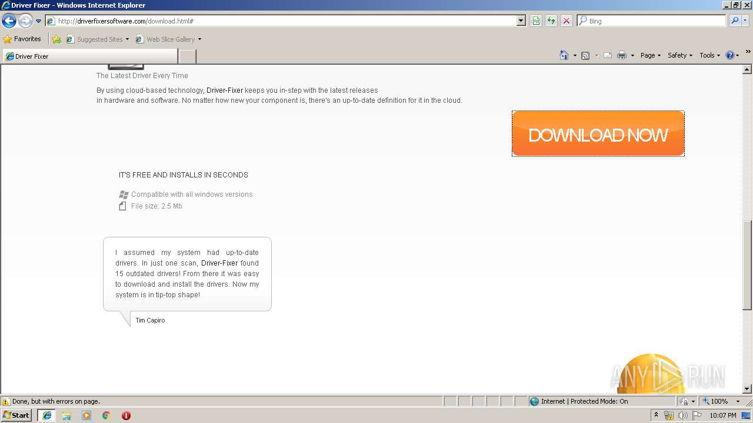Screen dimensions: 753x423
Task: Click the Read Mail envelope icon
Action: (x=608, y=55)
